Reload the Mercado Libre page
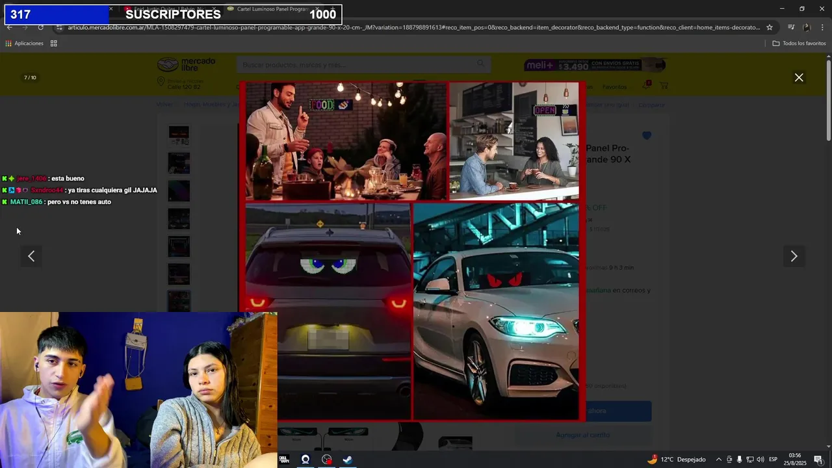Viewport: 832px width, 468px height. (x=40, y=27)
